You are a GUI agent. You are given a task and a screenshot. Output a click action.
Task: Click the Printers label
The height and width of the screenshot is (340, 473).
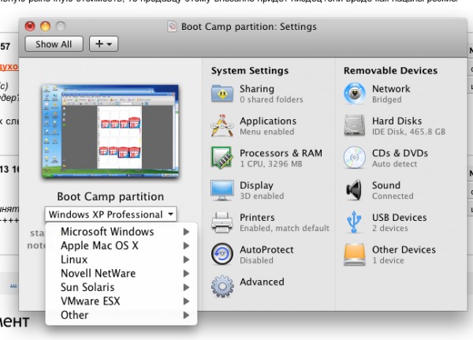(257, 218)
